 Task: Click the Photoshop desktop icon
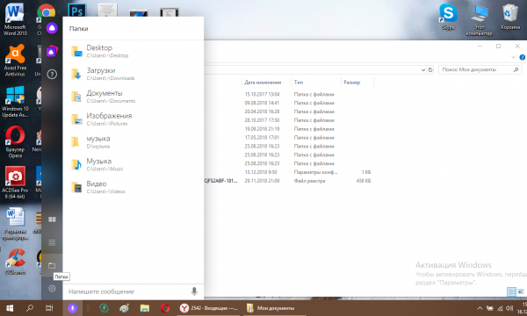tap(77, 11)
